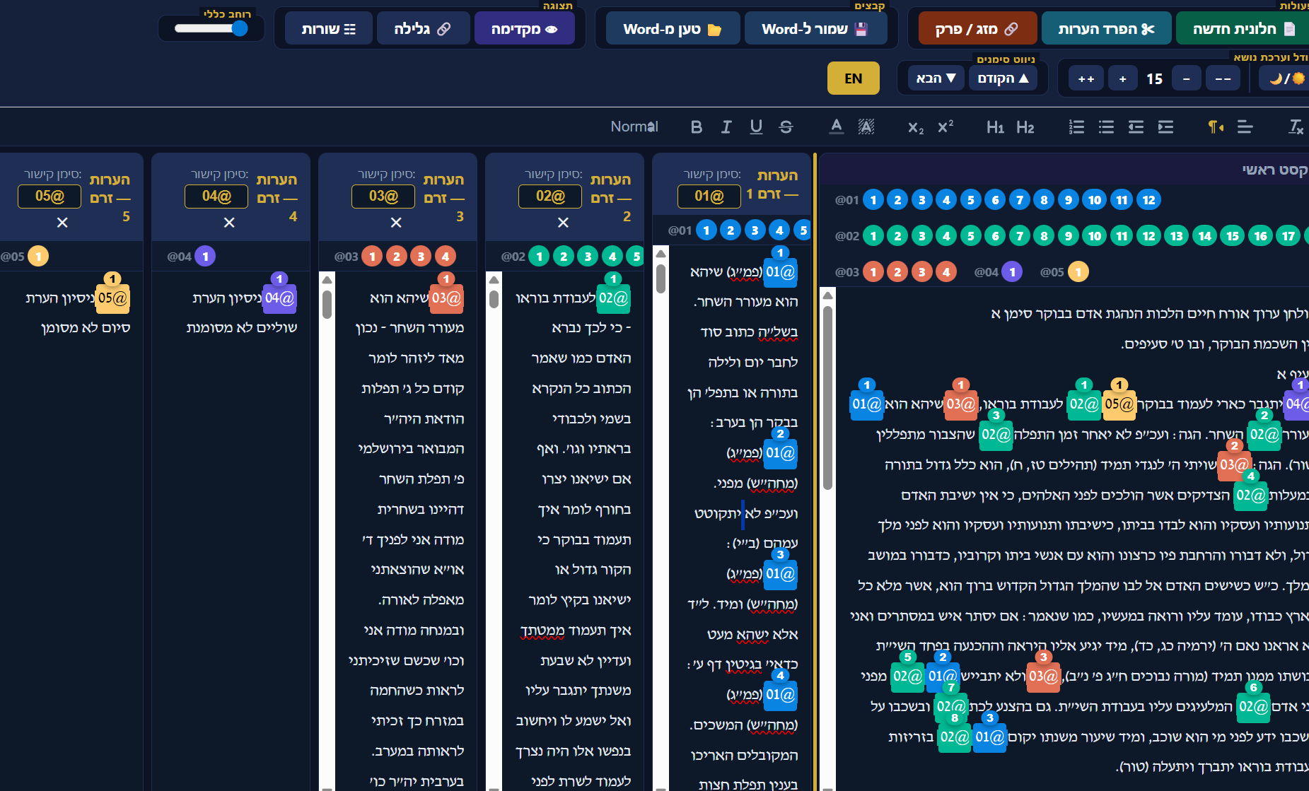Apply italic formatting
Viewport: 1309px width, 791px height.
click(x=726, y=127)
